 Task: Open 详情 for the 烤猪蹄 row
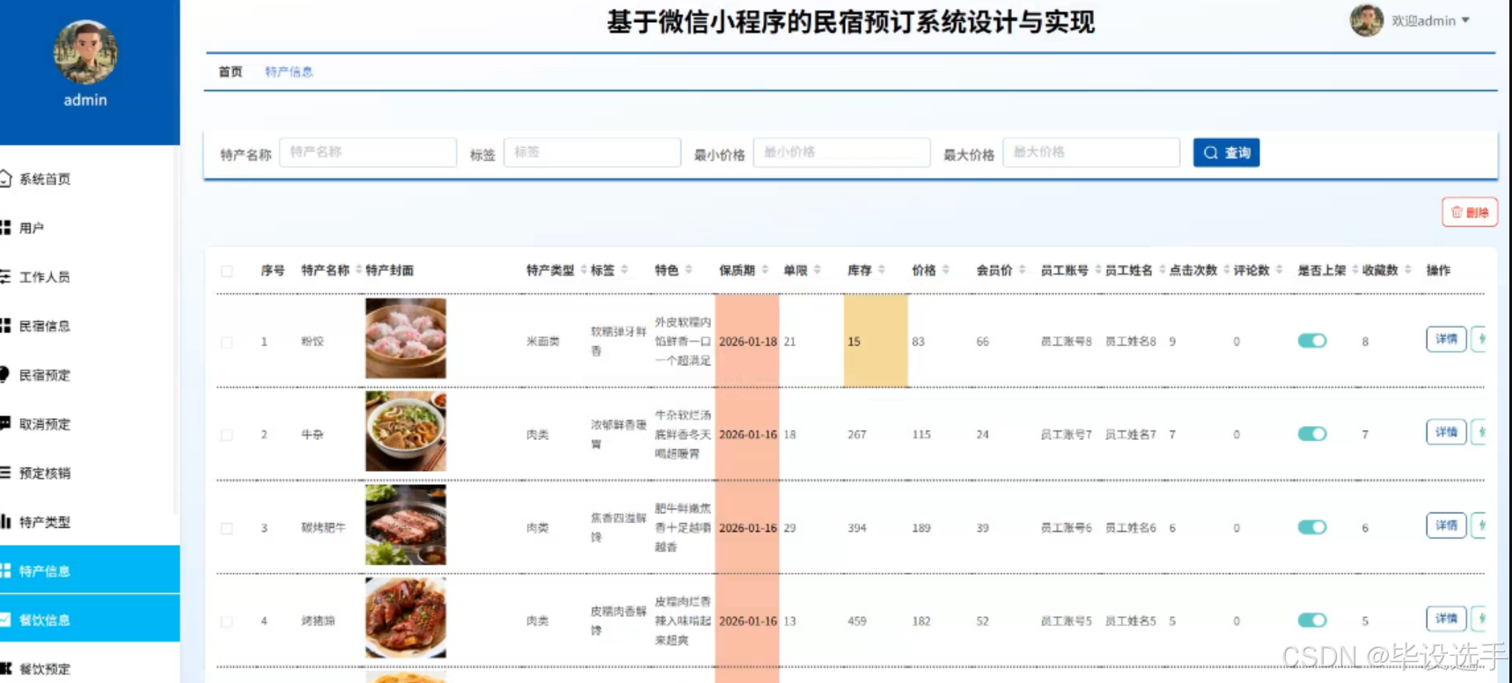pos(1446,619)
